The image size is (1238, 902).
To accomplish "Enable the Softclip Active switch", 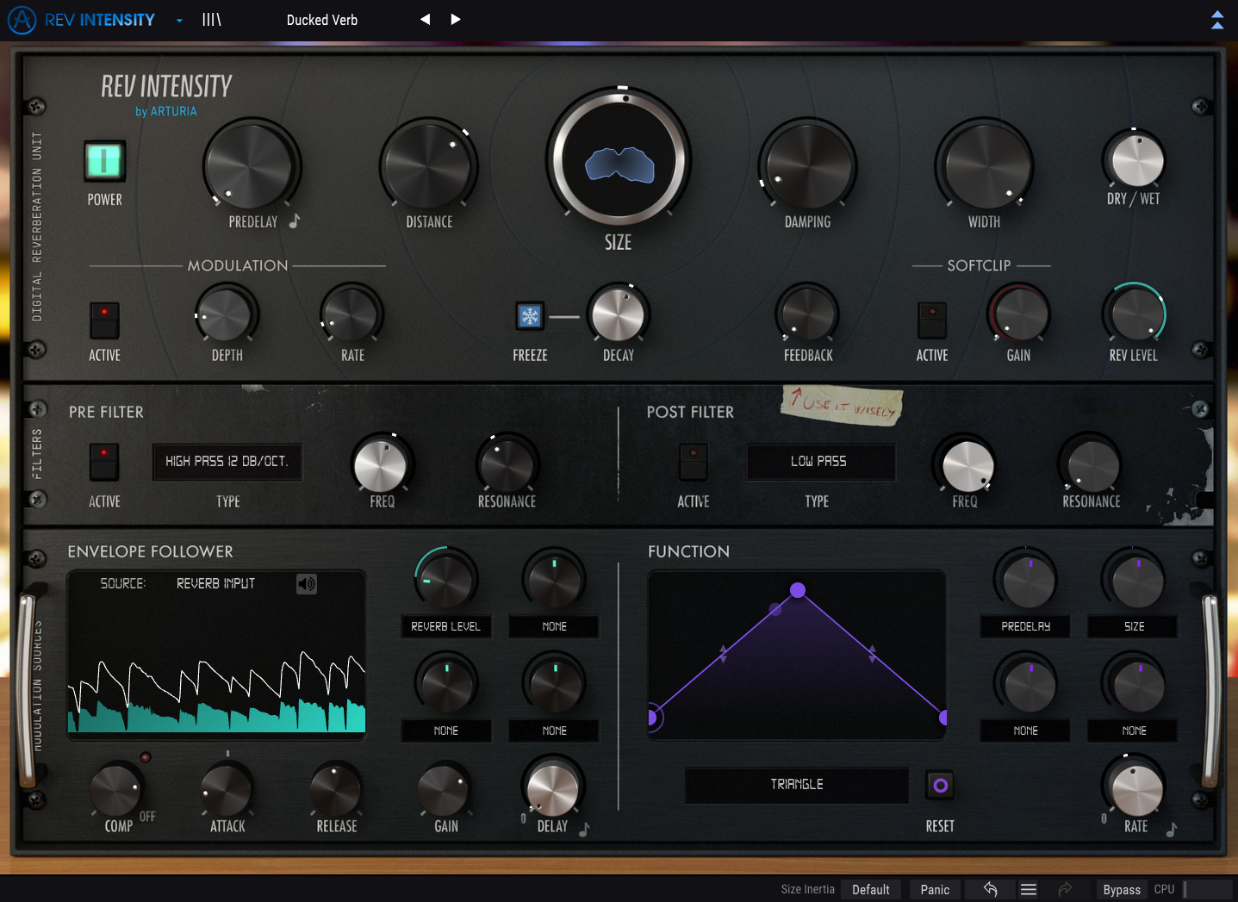I will pyautogui.click(x=932, y=320).
